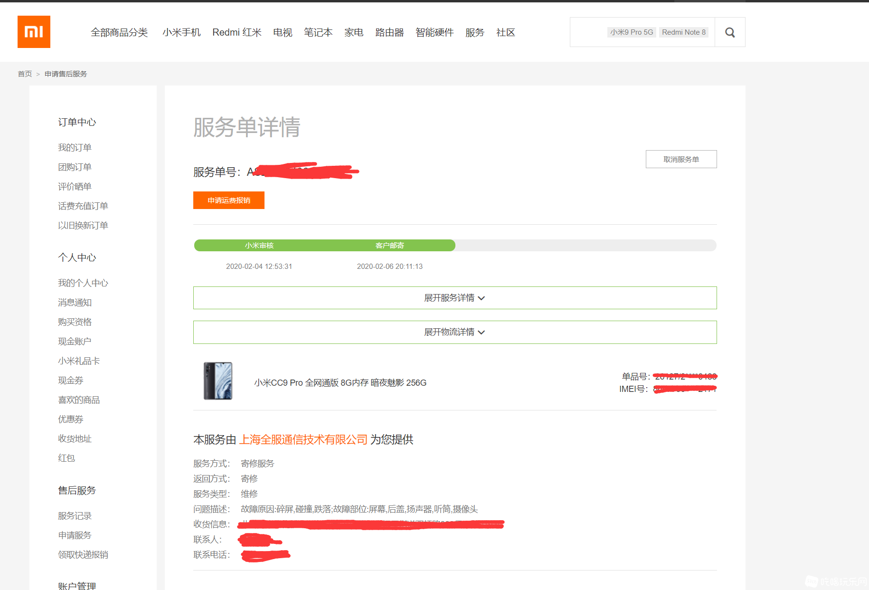The width and height of the screenshot is (869, 590).
Task: Open 现金券 in sidebar
Action: (x=70, y=381)
